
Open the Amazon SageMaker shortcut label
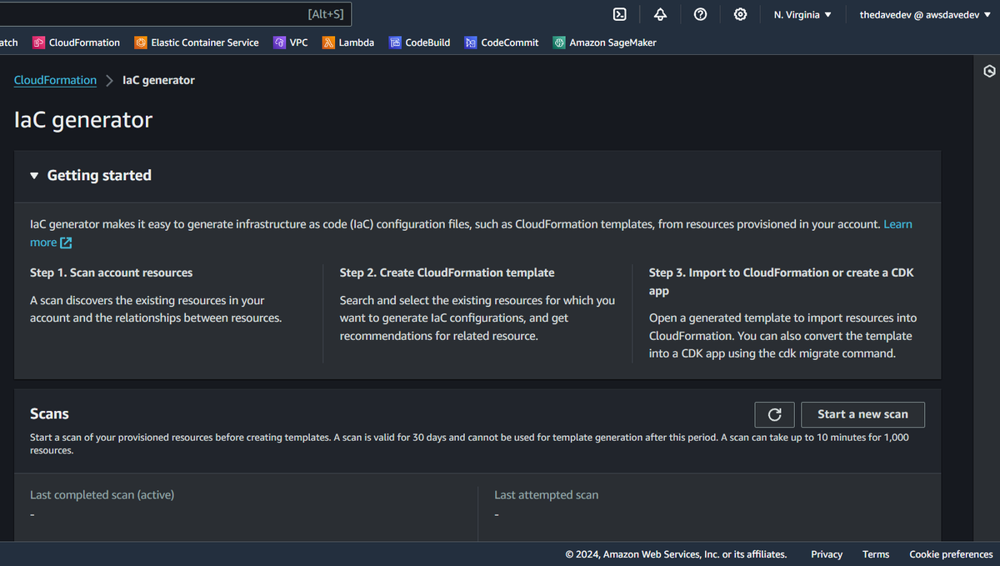tap(612, 43)
